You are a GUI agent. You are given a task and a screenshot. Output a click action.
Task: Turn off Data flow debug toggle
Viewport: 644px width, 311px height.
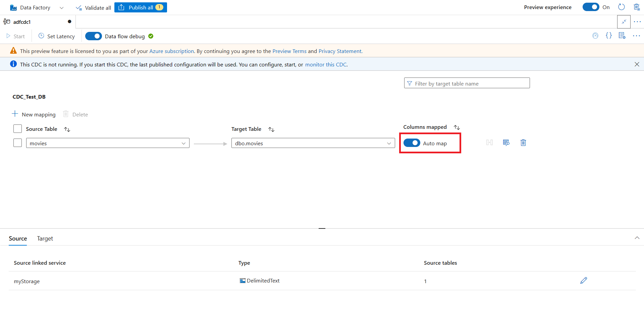[x=94, y=36]
